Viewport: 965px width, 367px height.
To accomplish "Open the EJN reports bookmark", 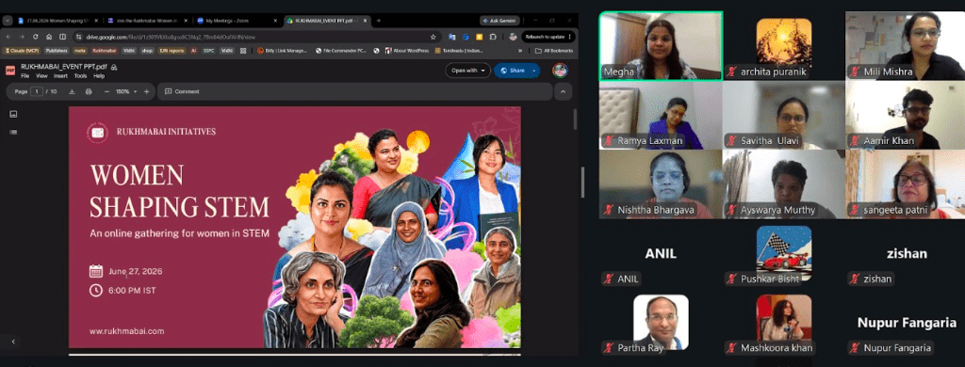I will pos(172,51).
